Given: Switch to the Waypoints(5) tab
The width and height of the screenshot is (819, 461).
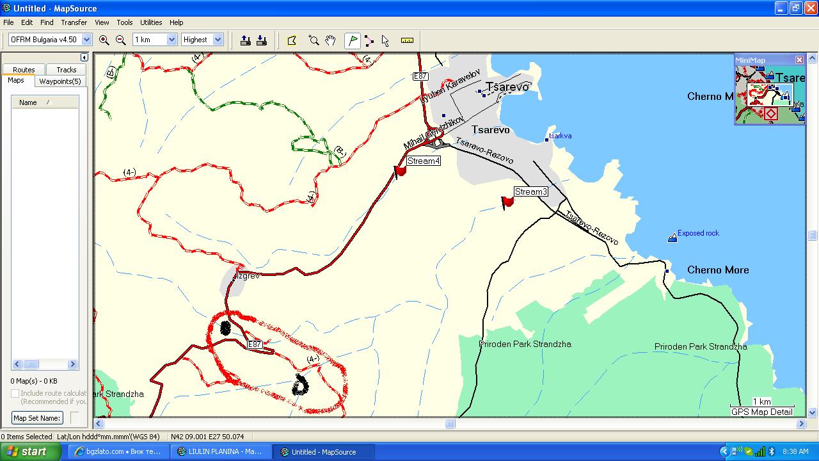Looking at the screenshot, I should [60, 81].
